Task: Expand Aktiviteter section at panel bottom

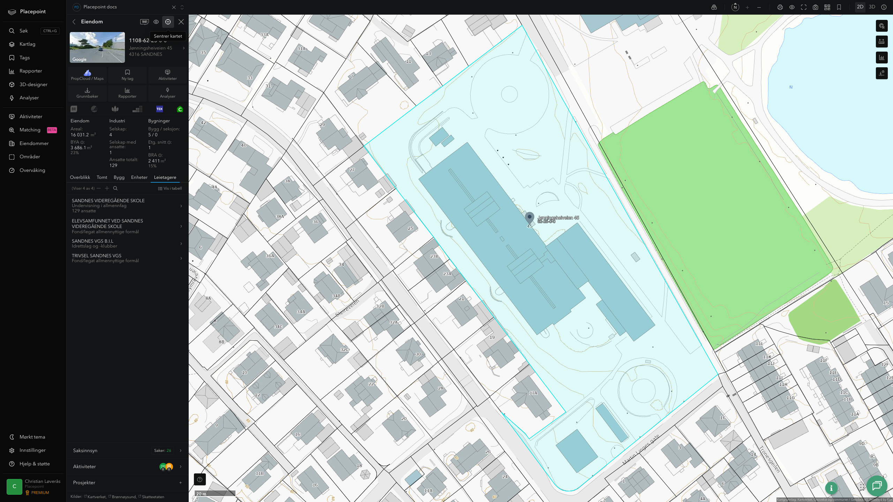Action: coord(127,466)
